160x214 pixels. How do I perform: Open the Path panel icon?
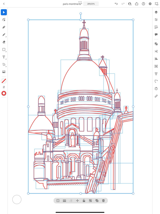[156, 81]
